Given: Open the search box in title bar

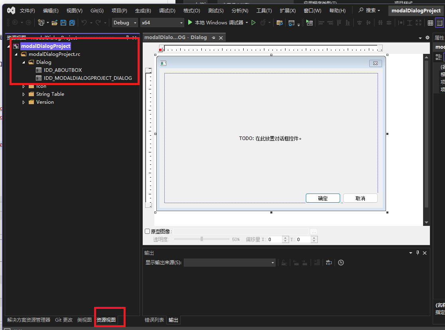Looking at the screenshot, I should tap(369, 11).
